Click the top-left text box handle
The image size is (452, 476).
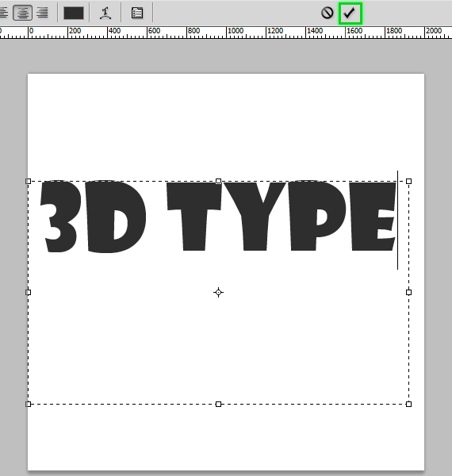pos(29,181)
